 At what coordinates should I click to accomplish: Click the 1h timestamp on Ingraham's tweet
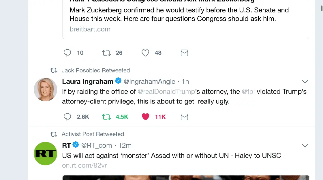[185, 82]
